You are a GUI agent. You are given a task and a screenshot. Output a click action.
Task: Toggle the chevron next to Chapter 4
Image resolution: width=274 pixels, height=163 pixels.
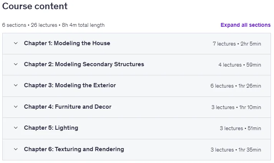tap(16, 107)
